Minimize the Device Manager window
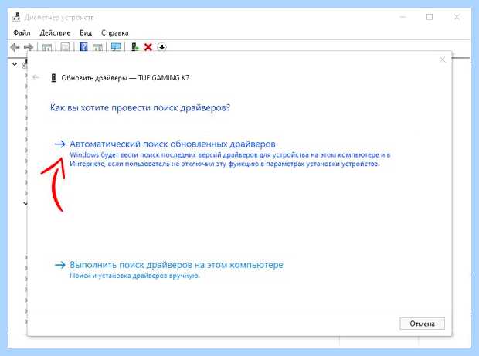479x356 pixels. [403, 17]
